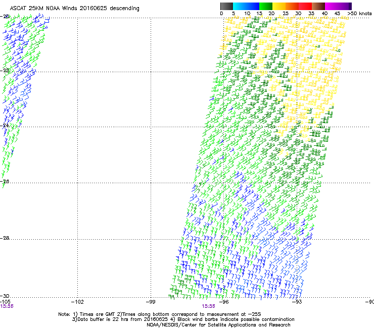Click the plot title 'ASCAT 25KM NOAA Winds'
This screenshot has width=374, height=328.
43,8
